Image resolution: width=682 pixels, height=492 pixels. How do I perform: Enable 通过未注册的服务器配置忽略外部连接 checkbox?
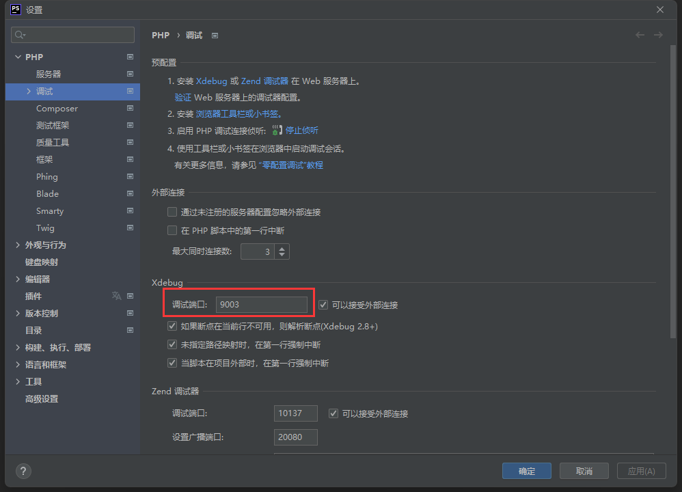click(x=172, y=212)
